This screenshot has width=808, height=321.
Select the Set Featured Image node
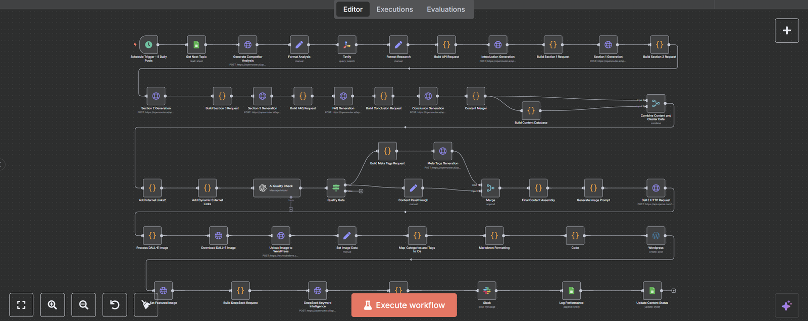(164, 291)
